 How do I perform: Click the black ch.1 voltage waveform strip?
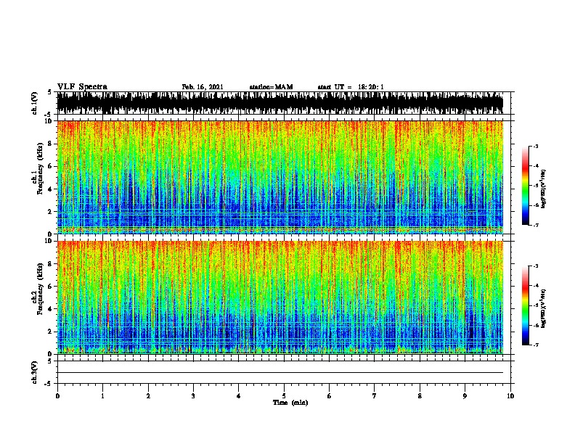(x=280, y=103)
